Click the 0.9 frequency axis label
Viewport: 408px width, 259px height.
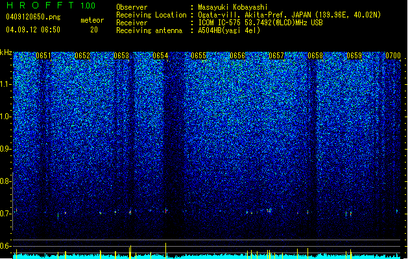coord(6,149)
